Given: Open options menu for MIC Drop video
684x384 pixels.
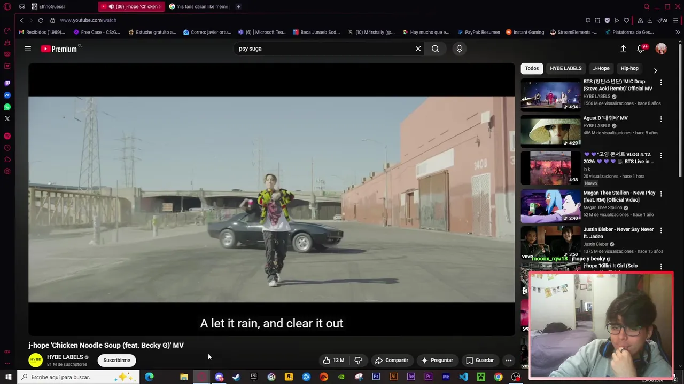Looking at the screenshot, I should click(x=661, y=83).
